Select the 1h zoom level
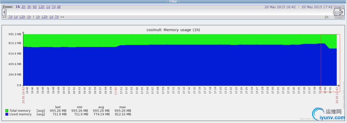 (18, 7)
